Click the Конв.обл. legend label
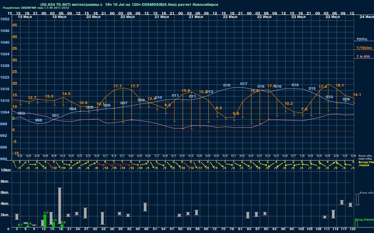 tap(367, 193)
